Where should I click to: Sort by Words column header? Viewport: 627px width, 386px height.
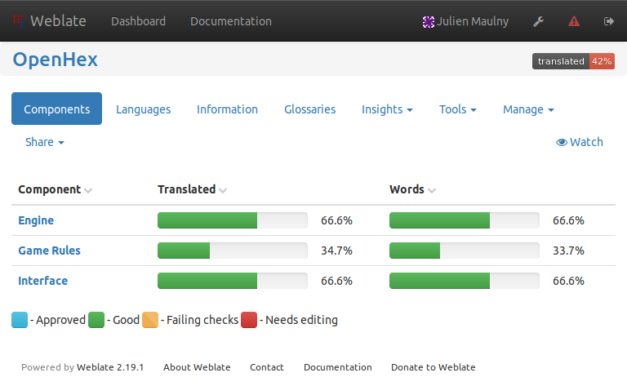point(412,189)
